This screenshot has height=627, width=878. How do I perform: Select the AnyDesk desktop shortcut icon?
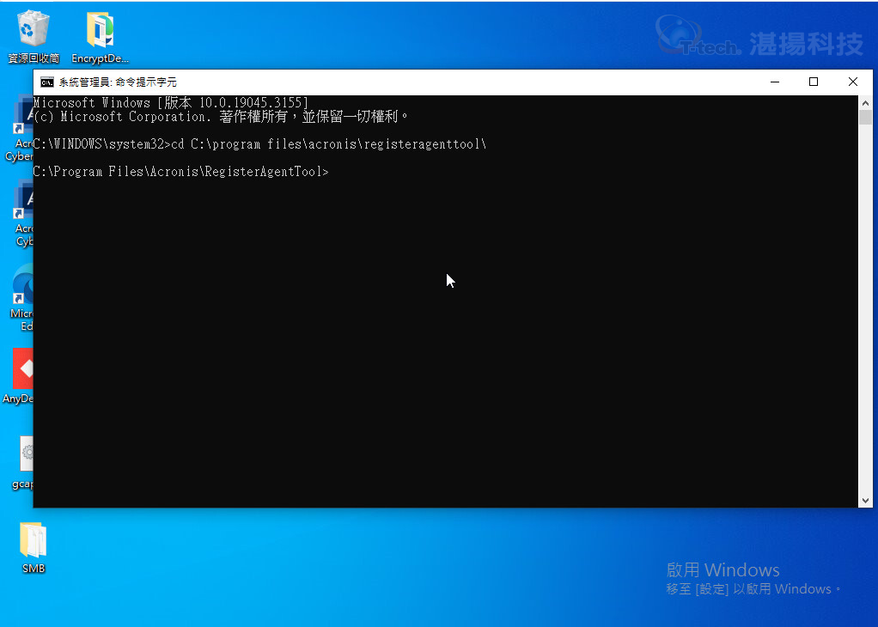click(18, 376)
